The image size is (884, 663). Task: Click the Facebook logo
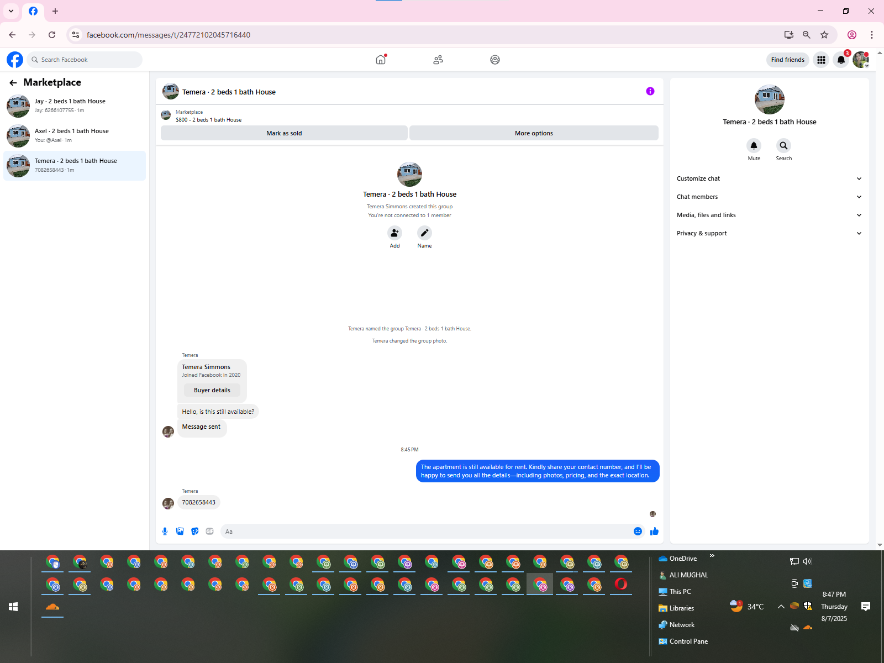pyautogui.click(x=15, y=60)
